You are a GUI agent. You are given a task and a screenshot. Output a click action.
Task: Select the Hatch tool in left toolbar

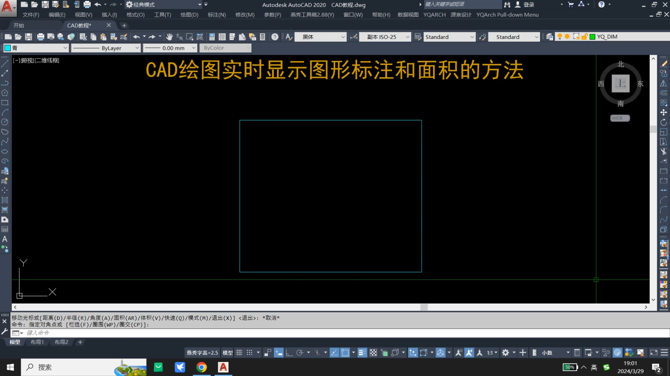(x=5, y=200)
